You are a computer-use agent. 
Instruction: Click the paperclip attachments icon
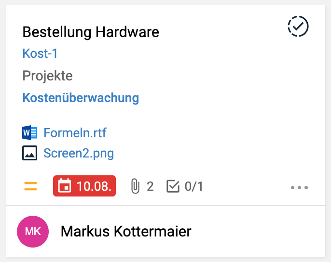(x=135, y=186)
